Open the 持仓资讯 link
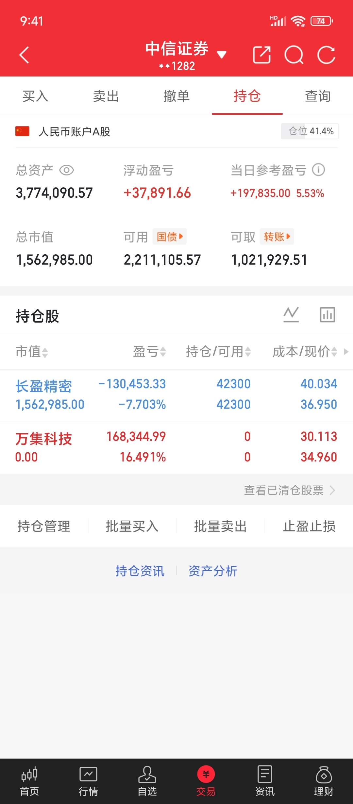353x804 pixels. (x=140, y=571)
